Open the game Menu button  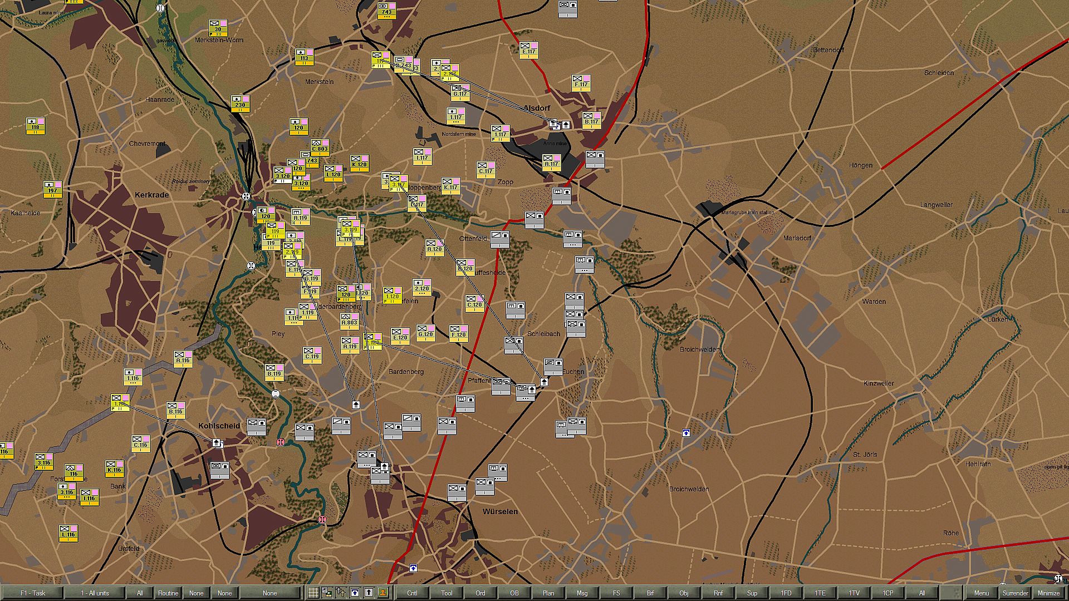(981, 593)
